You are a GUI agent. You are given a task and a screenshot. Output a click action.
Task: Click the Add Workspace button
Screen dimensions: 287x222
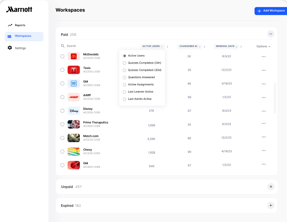271,11
